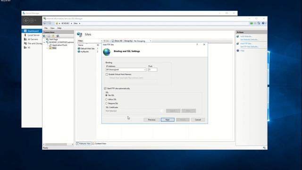Image resolution: width=302 pixels, height=170 pixels.
Task: Click the All Servers icon in Server Manager
Action: point(25,39)
